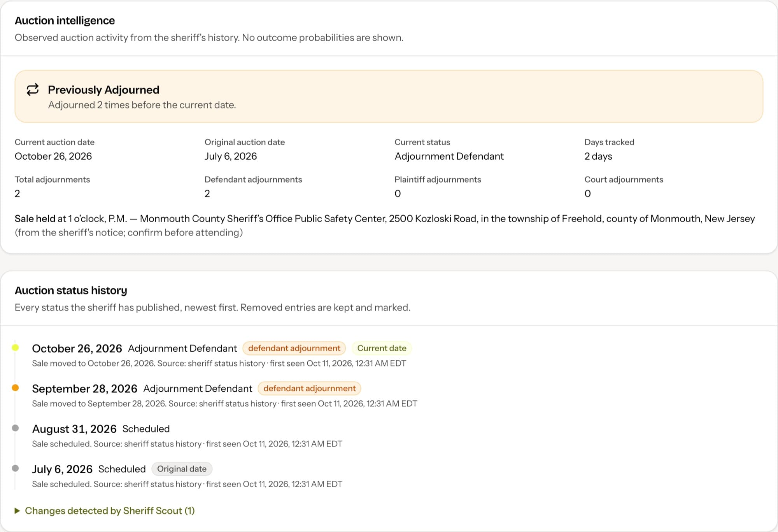Click the 'July 6, 2026' history entry date
The image size is (778, 532).
pos(62,469)
